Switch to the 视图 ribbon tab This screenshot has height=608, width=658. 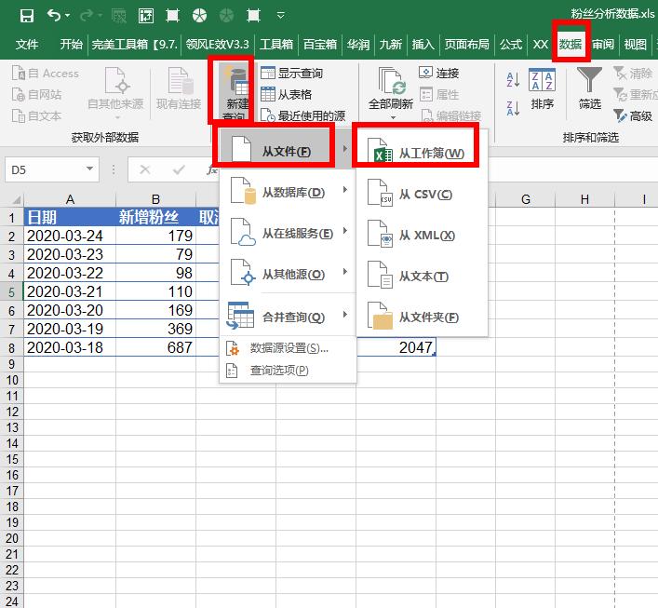[635, 44]
